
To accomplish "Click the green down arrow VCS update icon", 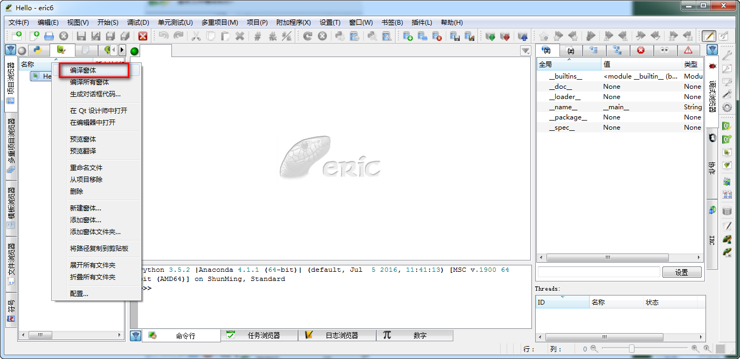I will point(490,36).
